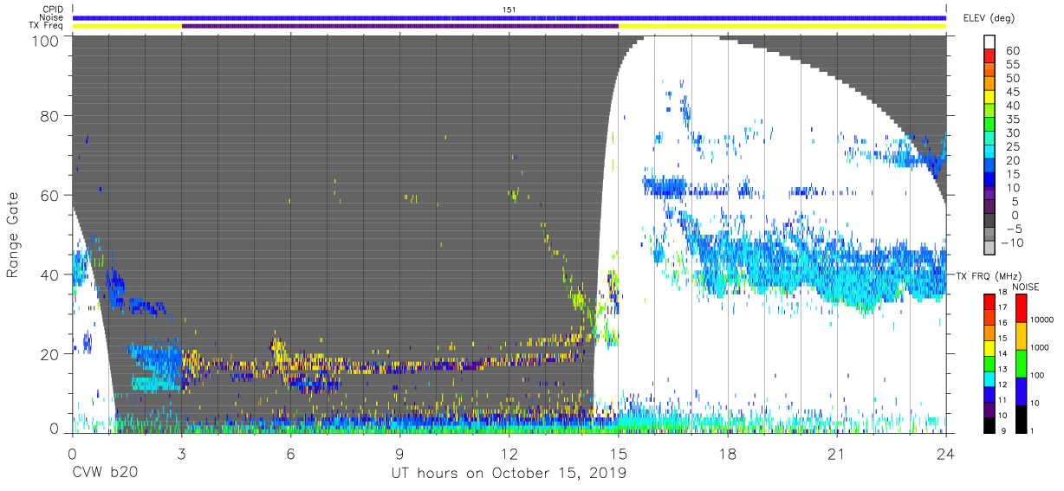
Task: Click the ELEV colorbar label '55'
Action: [x=1012, y=64]
